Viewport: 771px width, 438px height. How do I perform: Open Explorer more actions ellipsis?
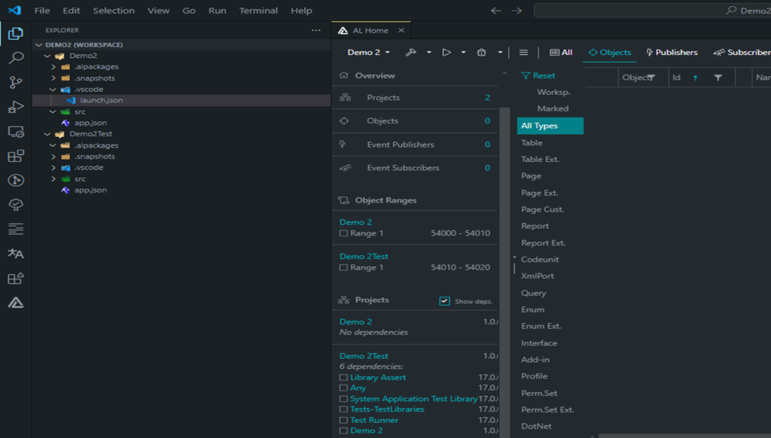316,30
